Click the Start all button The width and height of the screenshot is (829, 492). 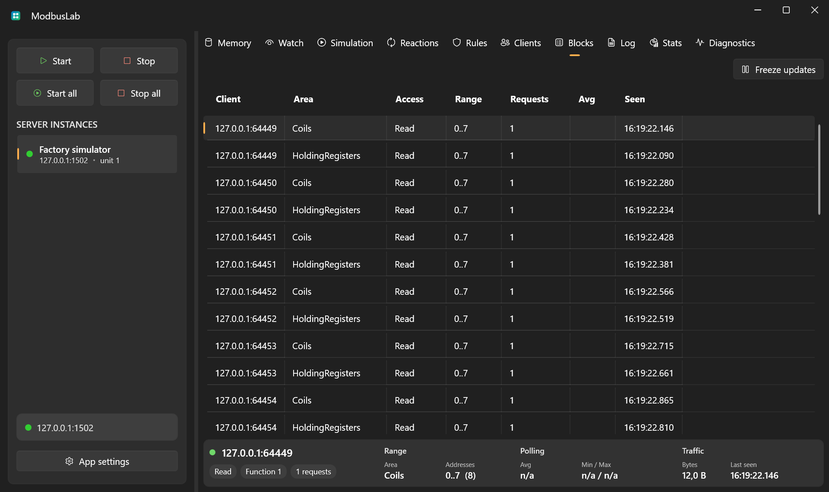[55, 93]
